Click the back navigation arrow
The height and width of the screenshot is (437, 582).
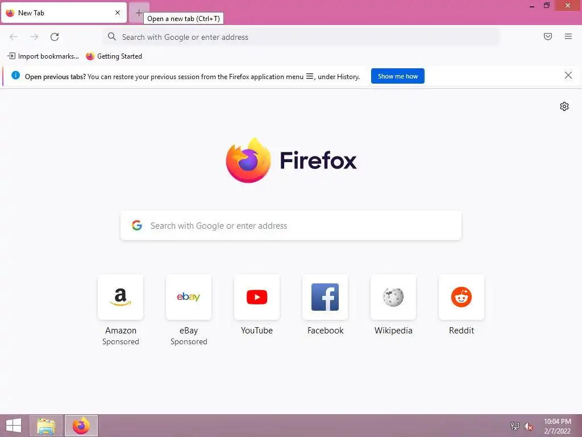[14, 37]
